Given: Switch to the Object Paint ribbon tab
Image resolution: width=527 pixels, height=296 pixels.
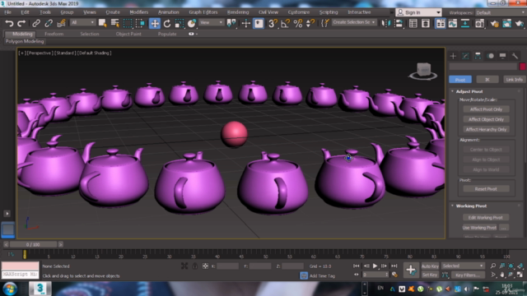Looking at the screenshot, I should pyautogui.click(x=128, y=34).
